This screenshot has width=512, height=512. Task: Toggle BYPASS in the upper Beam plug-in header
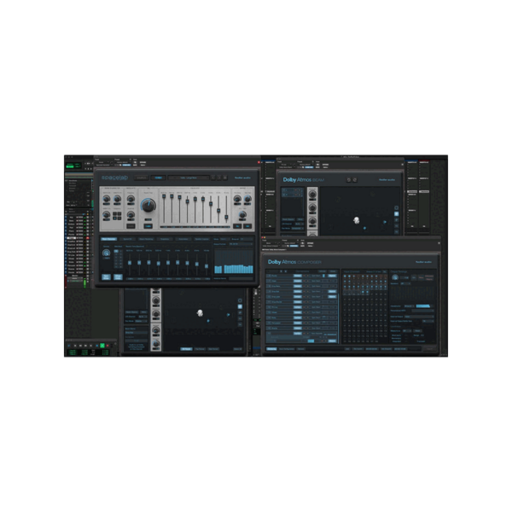click(326, 165)
